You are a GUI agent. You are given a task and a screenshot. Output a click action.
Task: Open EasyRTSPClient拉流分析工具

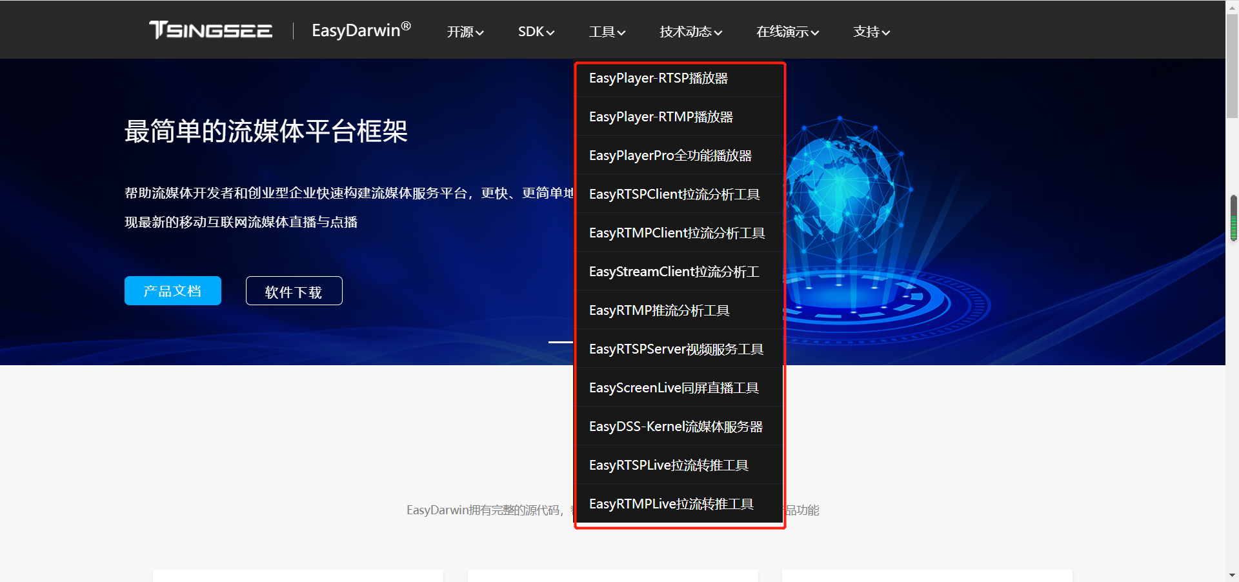coord(674,194)
